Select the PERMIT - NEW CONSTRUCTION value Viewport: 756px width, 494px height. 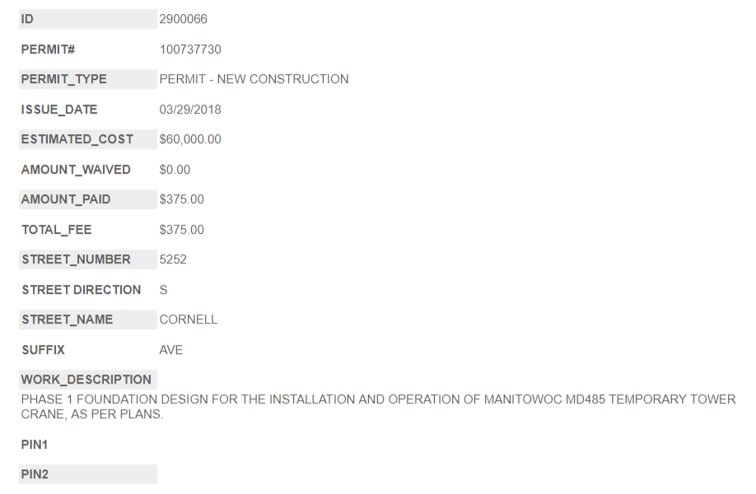click(254, 79)
